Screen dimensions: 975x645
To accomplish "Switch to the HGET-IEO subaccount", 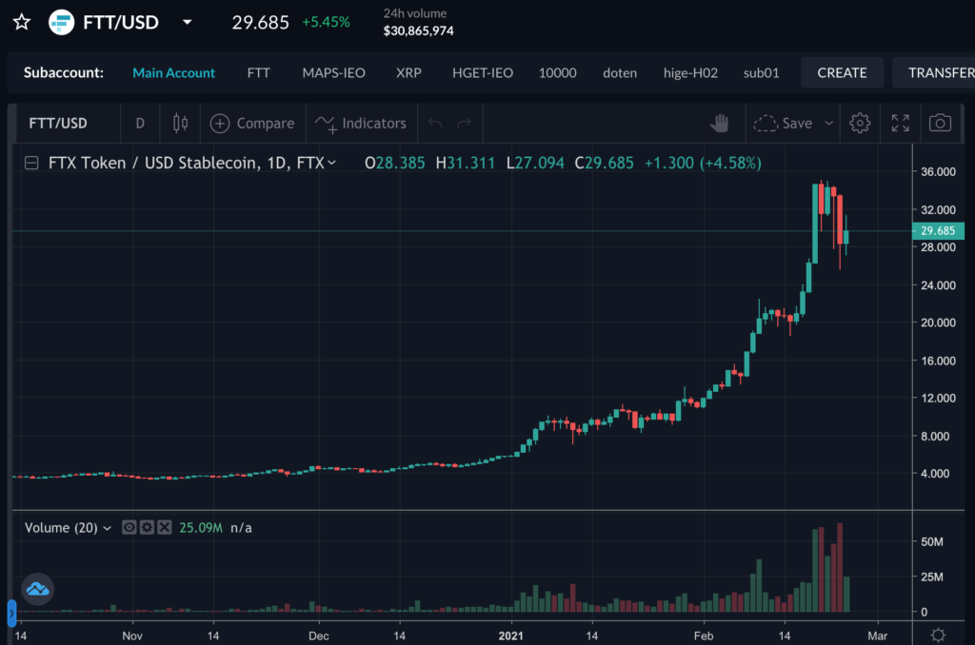I will [x=483, y=72].
